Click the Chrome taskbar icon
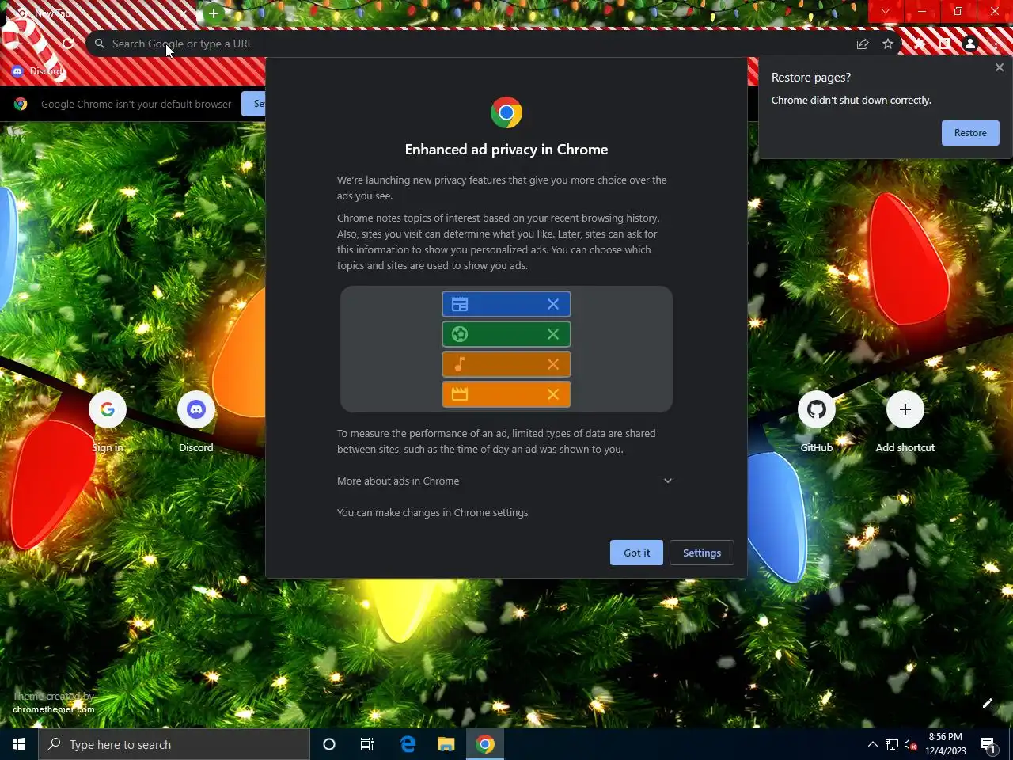 485,744
